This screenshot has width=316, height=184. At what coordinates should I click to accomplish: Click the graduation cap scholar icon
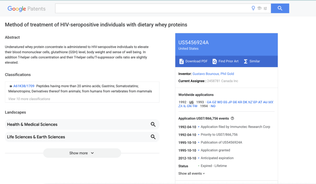(259, 8)
